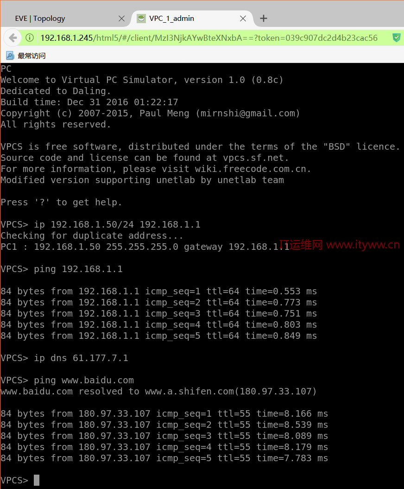Screen dimensions: 404x489
Task: Click the 'Press ? to get help' line
Action: point(61,203)
